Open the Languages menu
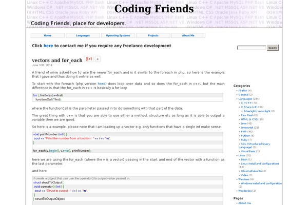This screenshot has width=308, height=205. pyautogui.click(x=82, y=36)
